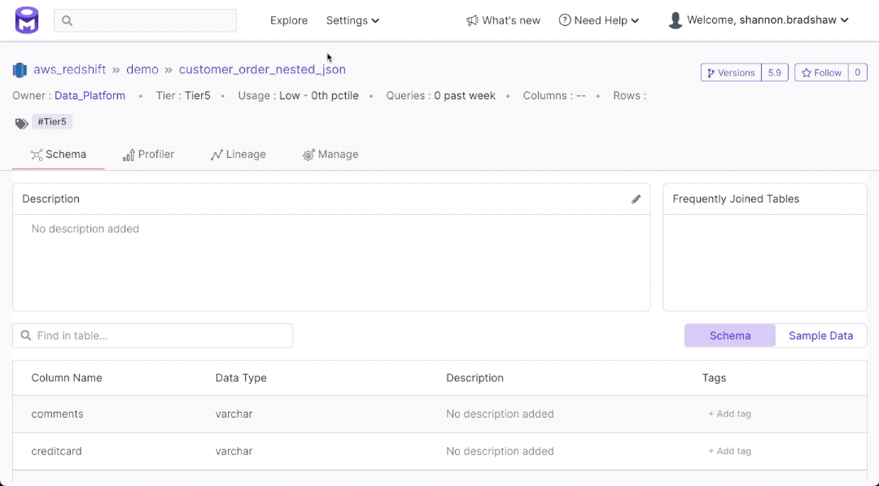
Task: Expand the Settings dropdown
Action: 352,20
